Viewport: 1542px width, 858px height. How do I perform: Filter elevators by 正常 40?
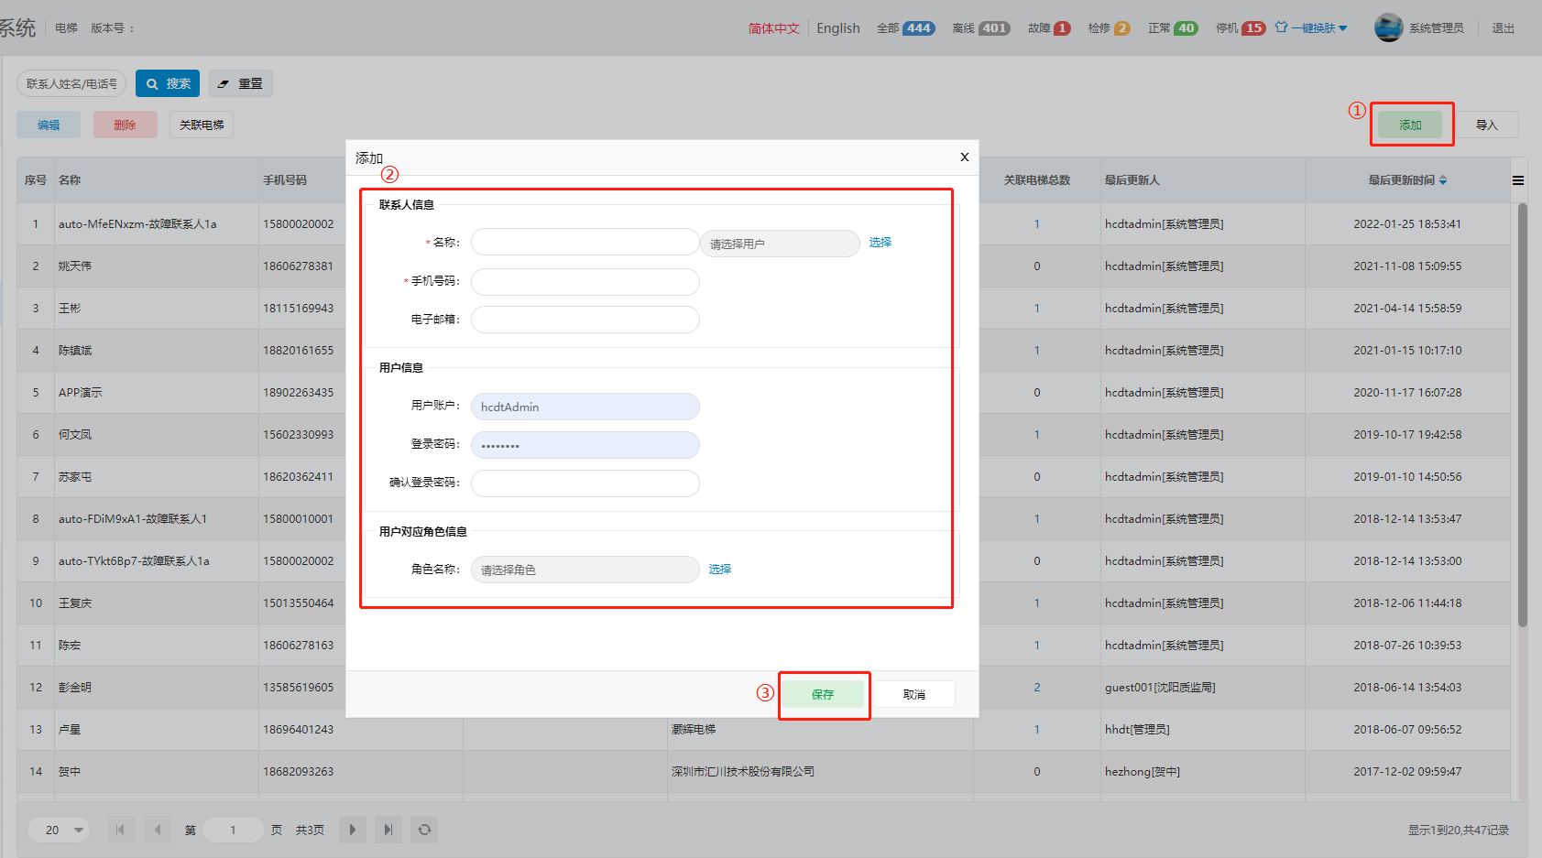(x=1174, y=28)
